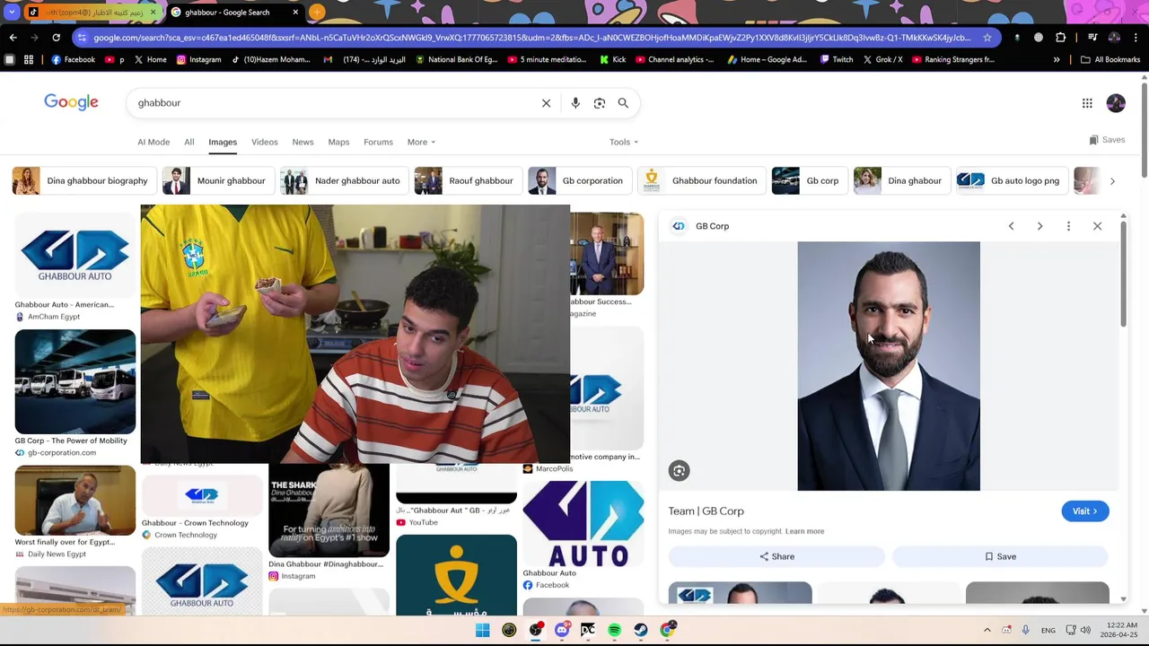The image size is (1149, 646).
Task: Visit the Team GB Corp page
Action: click(1084, 511)
